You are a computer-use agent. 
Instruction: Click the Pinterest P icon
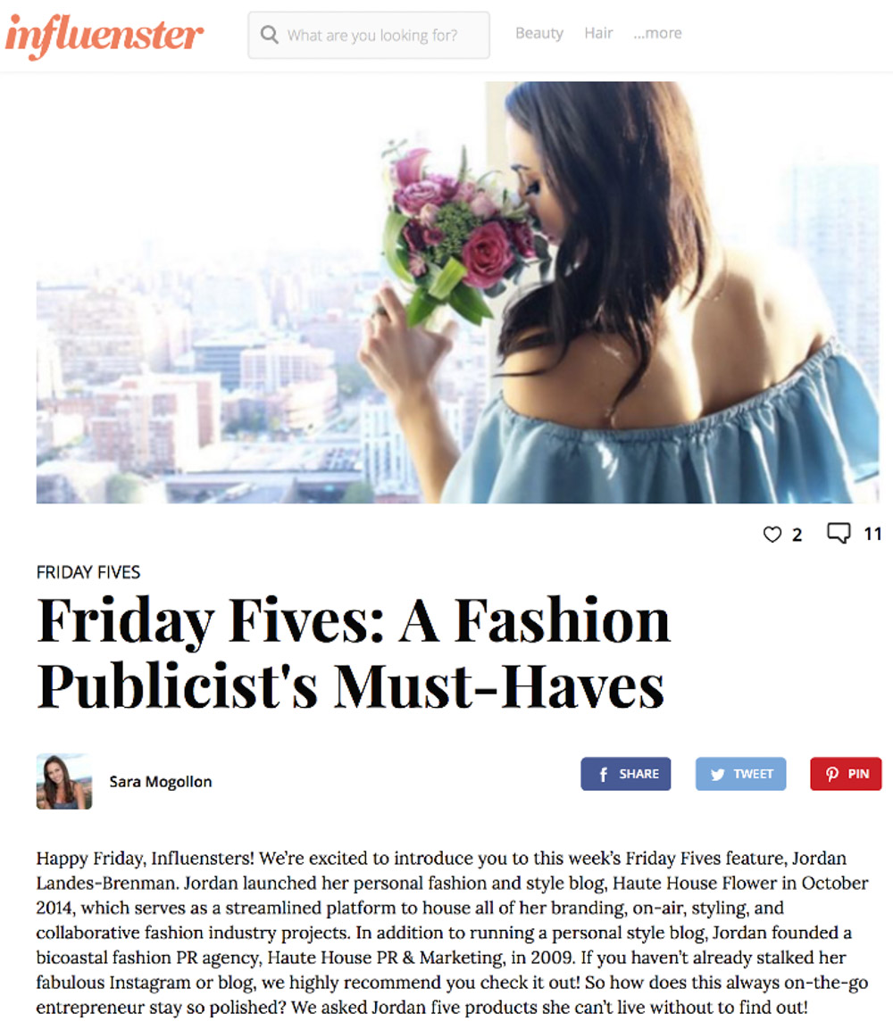click(832, 775)
